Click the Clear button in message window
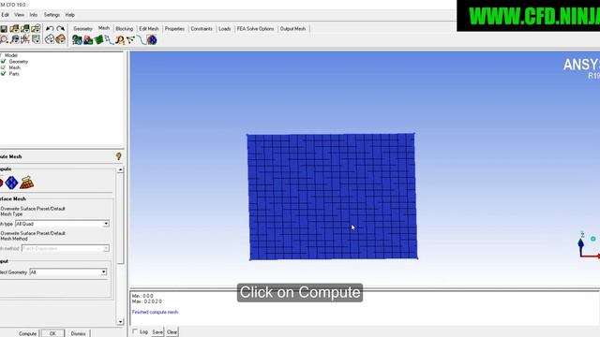The width and height of the screenshot is (600, 337). (172, 332)
